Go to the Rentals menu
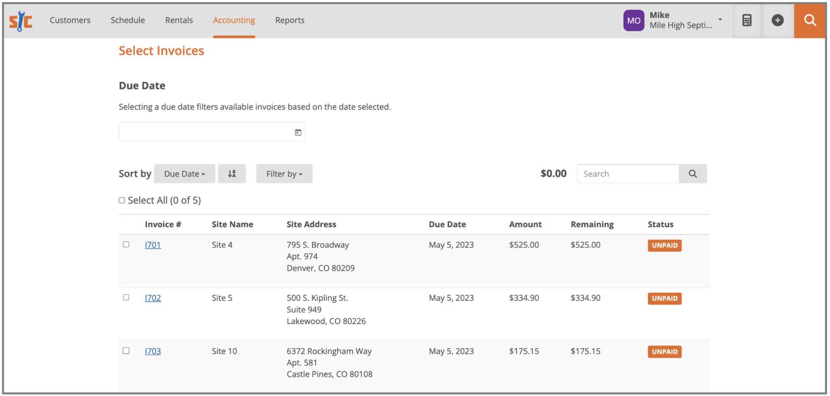The width and height of the screenshot is (830, 396). tap(179, 20)
